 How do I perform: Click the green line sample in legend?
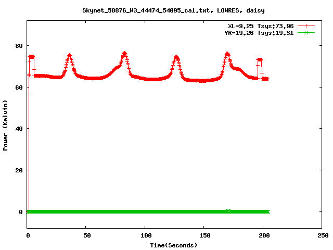click(306, 33)
